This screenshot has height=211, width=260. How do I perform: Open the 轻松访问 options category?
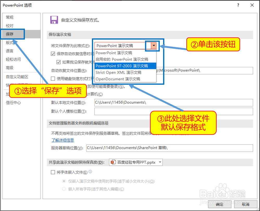(x=13, y=59)
